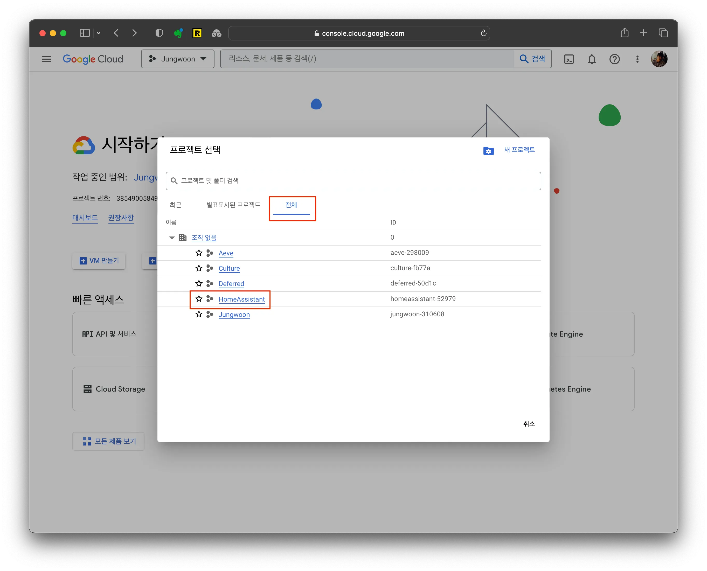Click the ID culture-fb77a
The width and height of the screenshot is (707, 571).
(x=410, y=268)
